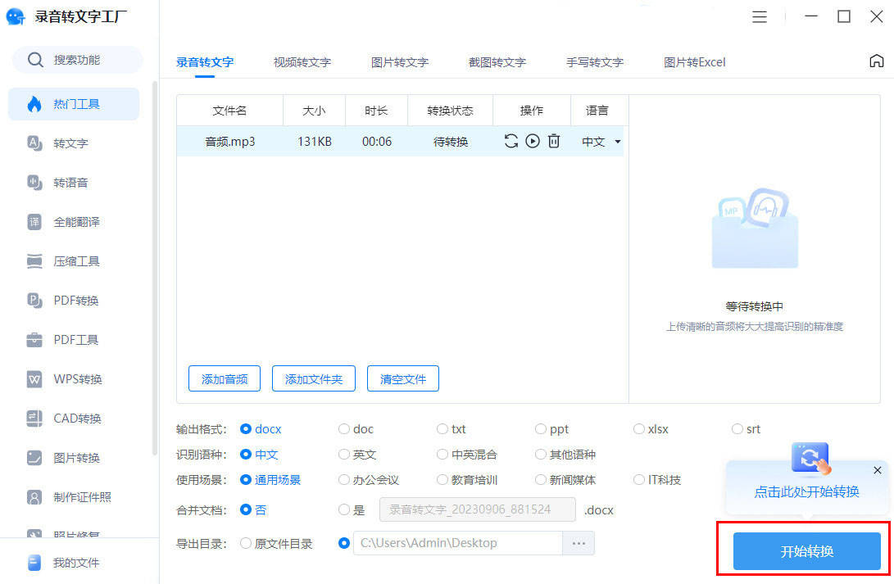Click the 全能翻译 sidebar icon
Screen dimensions: 894x584
coord(34,222)
